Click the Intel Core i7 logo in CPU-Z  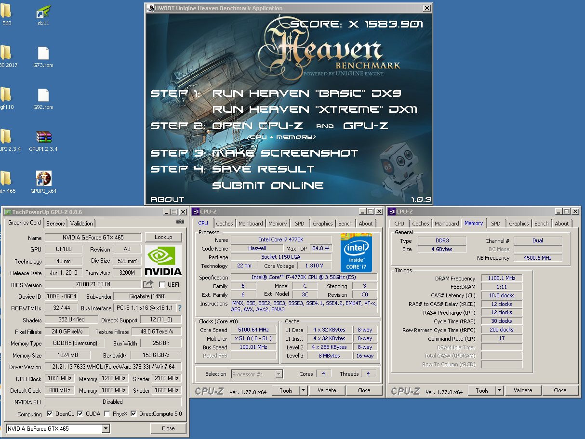[356, 253]
